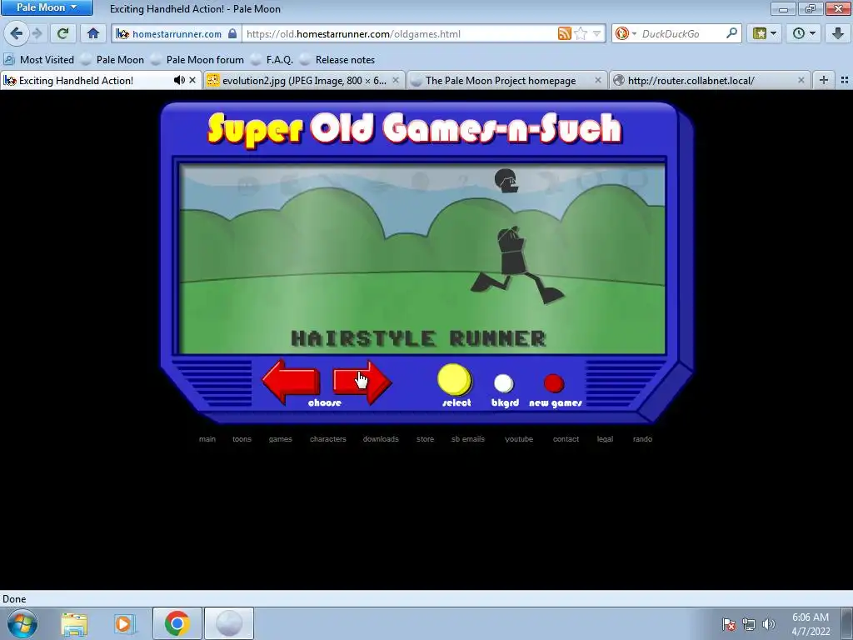Open the youtube footer link
The height and width of the screenshot is (640, 853).
[x=519, y=438]
